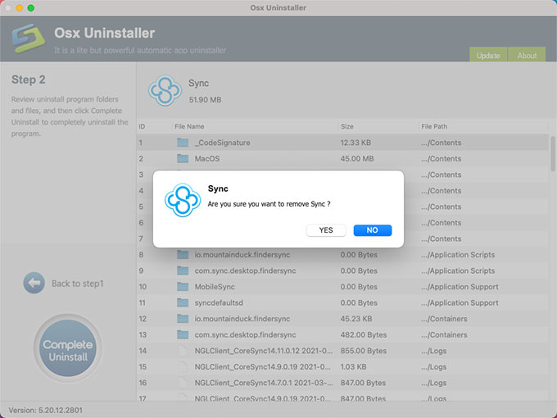Click folder icon of row 9 com.sync.desktop.findersync

pyautogui.click(x=183, y=270)
